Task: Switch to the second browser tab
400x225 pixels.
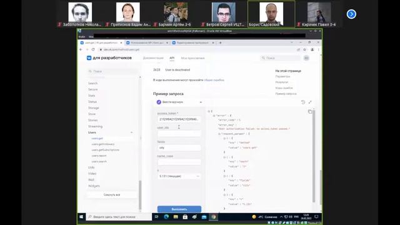Action: tap(147, 43)
